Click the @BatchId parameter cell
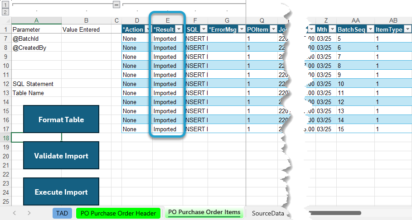The width and height of the screenshot is (412, 220). pos(37,38)
